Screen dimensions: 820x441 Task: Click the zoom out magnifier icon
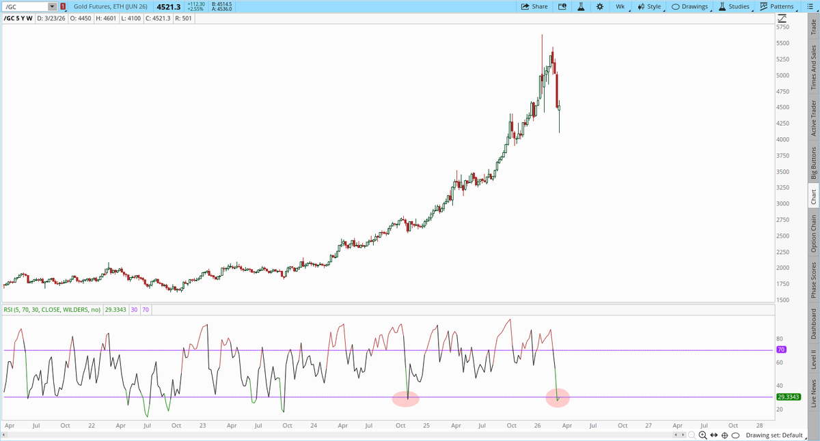coord(693,435)
